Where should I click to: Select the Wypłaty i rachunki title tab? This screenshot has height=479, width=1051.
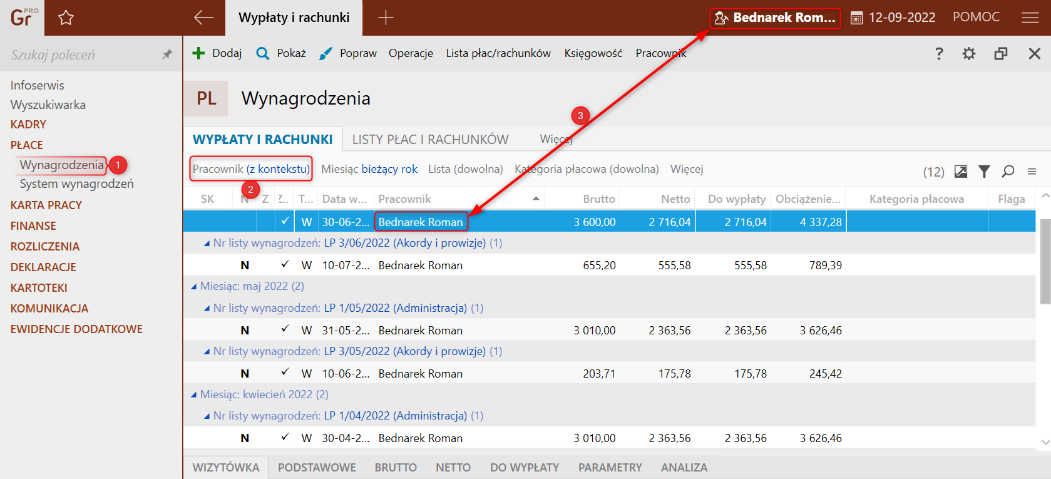pyautogui.click(x=294, y=18)
